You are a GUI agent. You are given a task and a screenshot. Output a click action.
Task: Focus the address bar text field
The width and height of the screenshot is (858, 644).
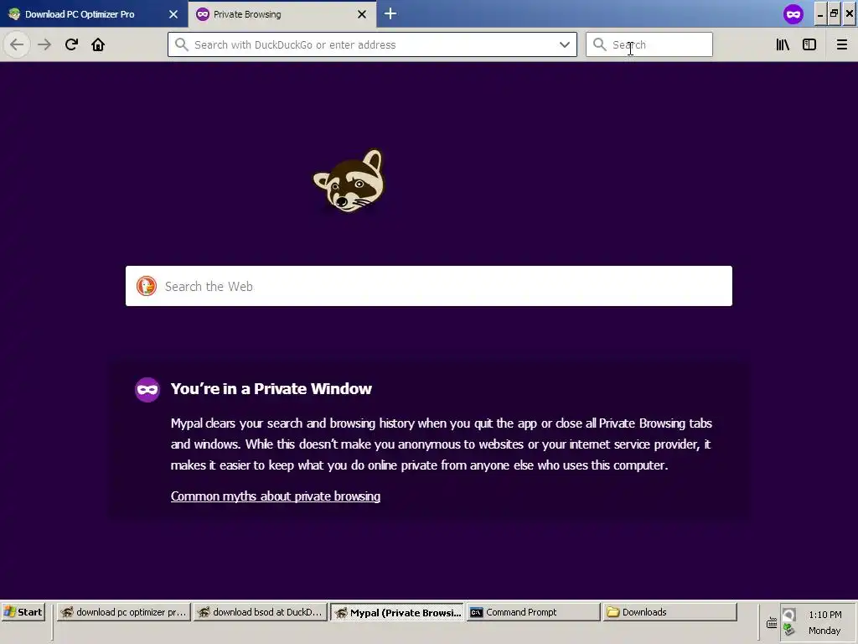point(372,45)
